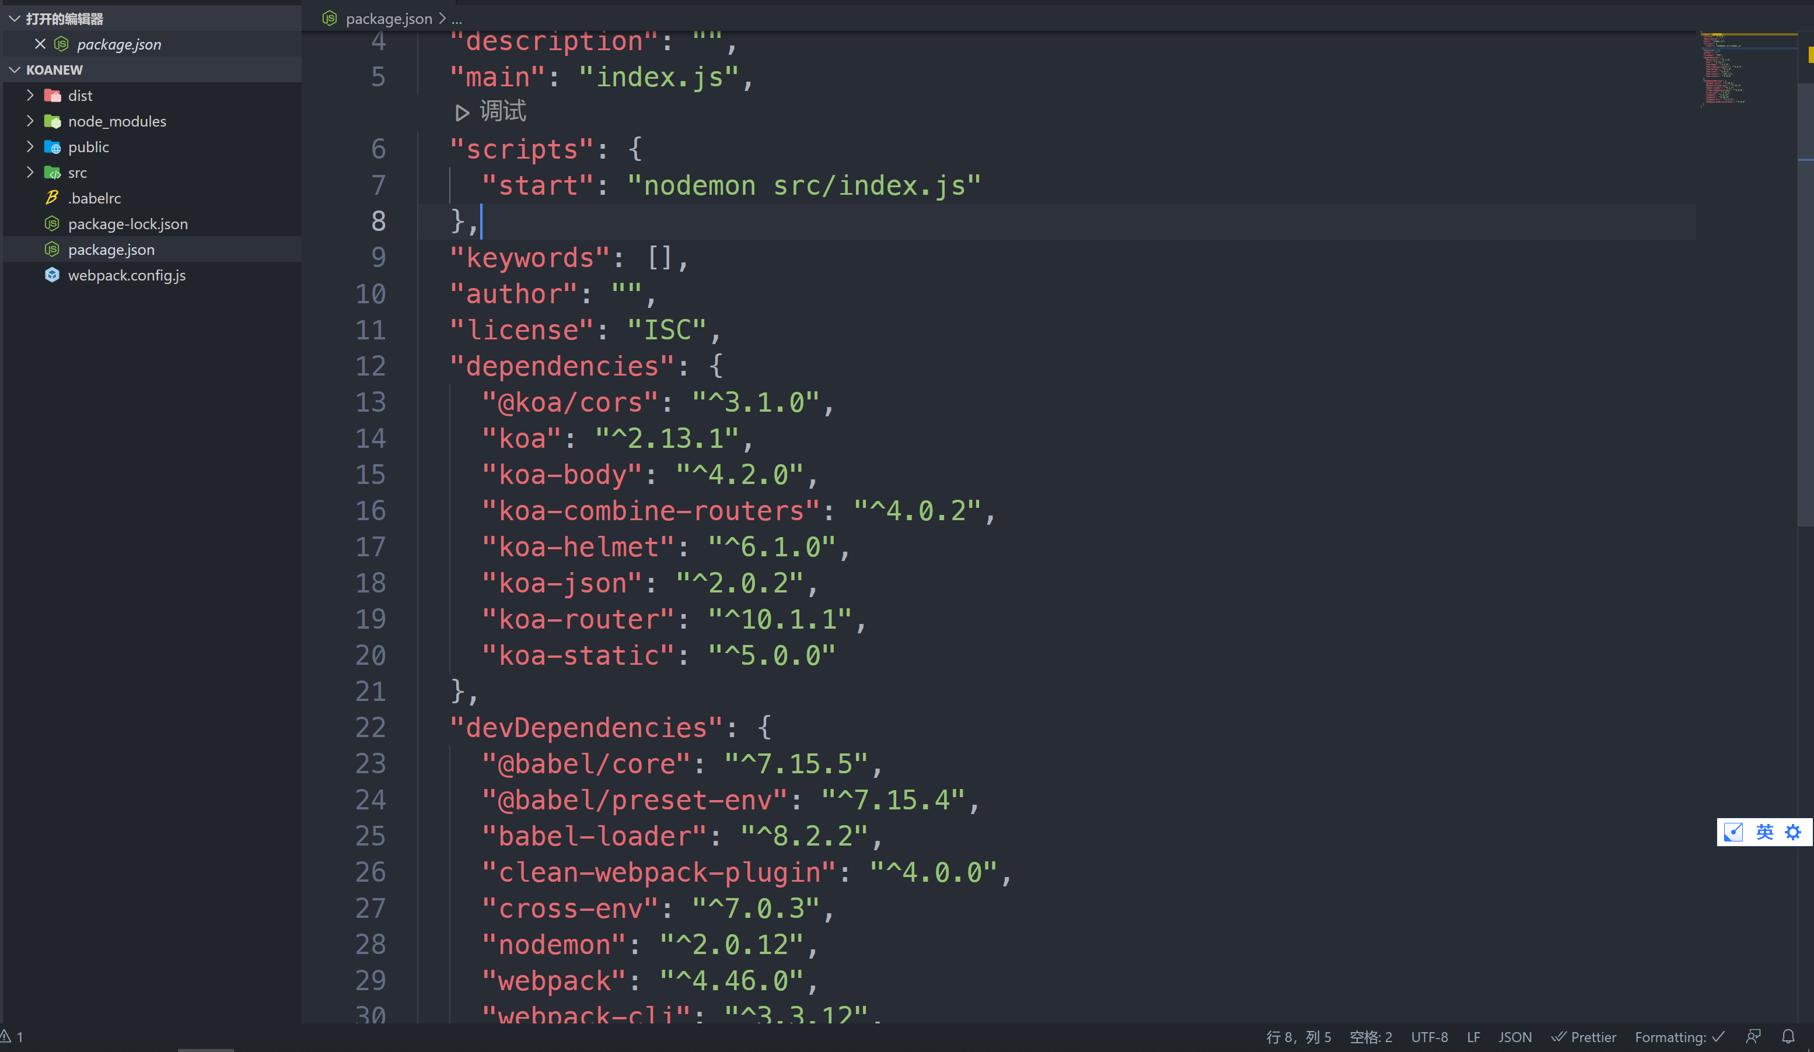The width and height of the screenshot is (1814, 1052).
Task: Click the IME pen icon in floating bar
Action: click(x=1733, y=832)
